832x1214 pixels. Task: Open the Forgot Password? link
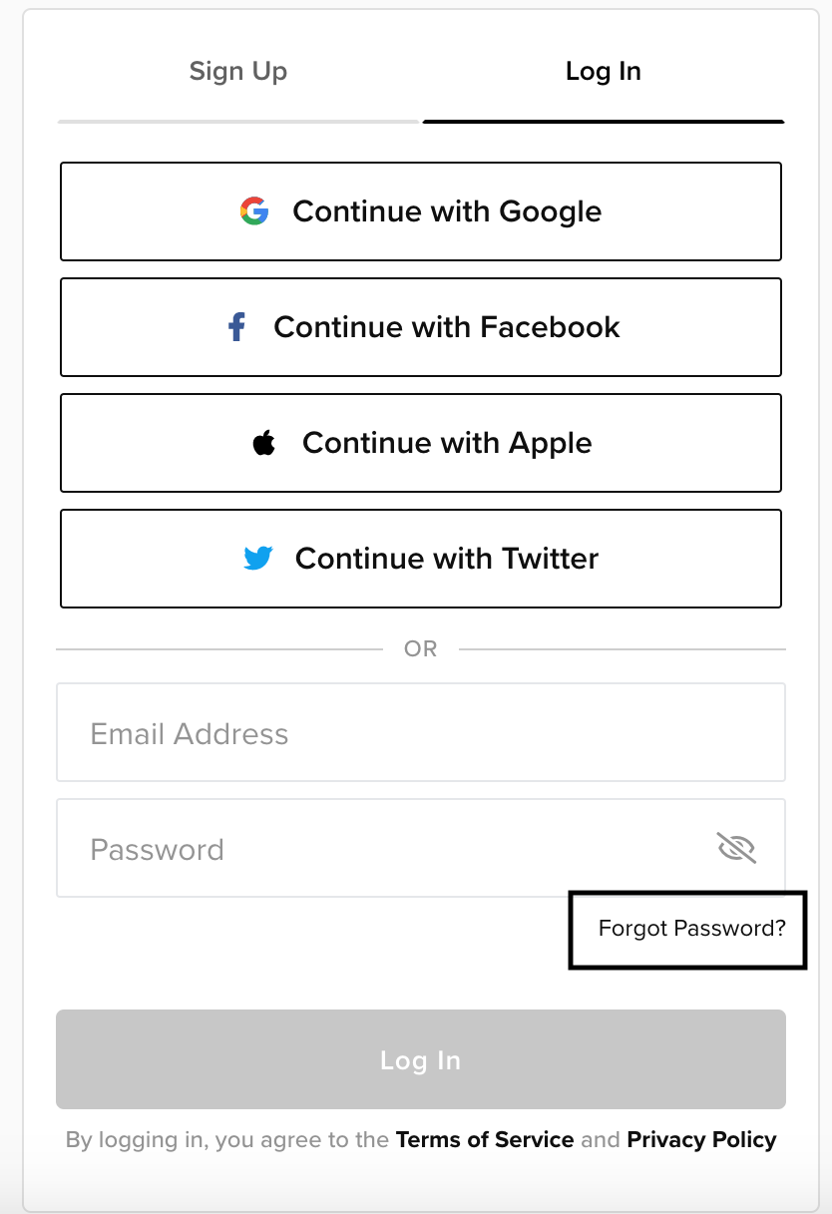691,929
